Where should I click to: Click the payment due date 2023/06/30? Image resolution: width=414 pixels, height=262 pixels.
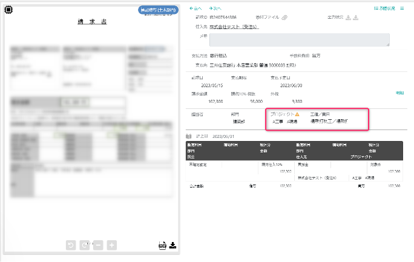(x=291, y=85)
